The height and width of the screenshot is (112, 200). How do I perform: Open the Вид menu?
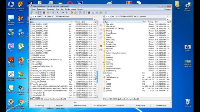(x=62, y=9)
